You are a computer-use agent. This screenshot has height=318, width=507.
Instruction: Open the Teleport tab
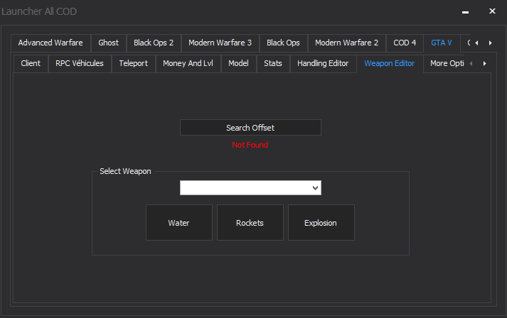(x=133, y=64)
